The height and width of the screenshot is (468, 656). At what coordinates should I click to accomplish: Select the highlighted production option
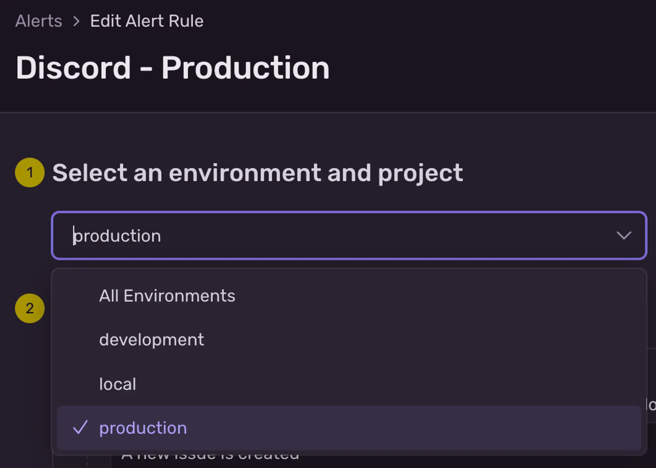143,428
